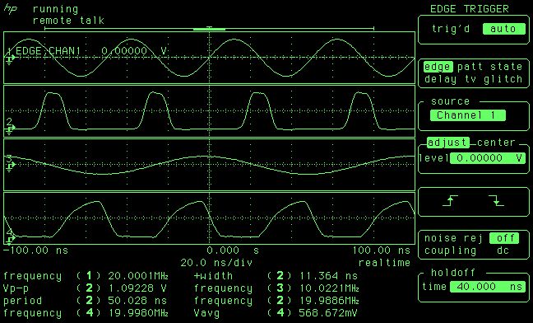Choose the edge trigger mode
533x323 pixels.
438,67
